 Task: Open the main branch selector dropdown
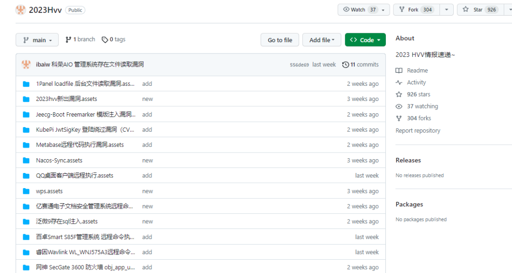(37, 40)
